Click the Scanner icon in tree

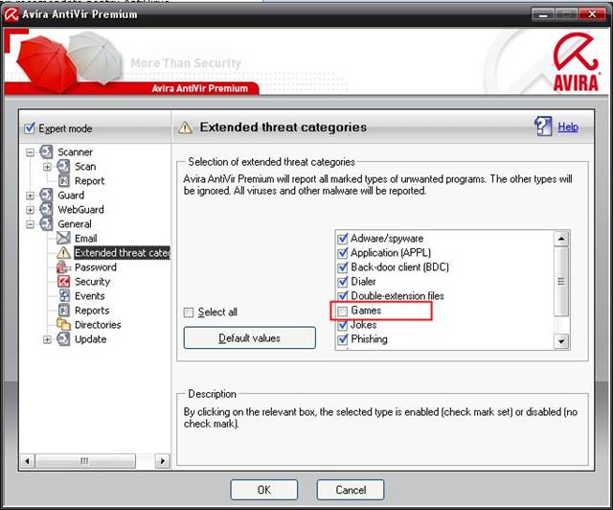[x=47, y=152]
